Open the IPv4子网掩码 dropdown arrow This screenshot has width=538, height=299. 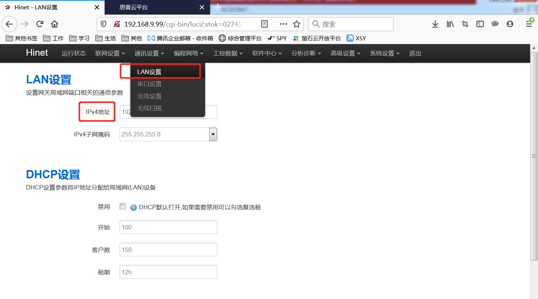(213, 134)
